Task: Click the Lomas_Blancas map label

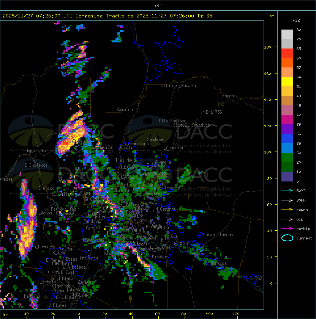Action: coord(218,235)
